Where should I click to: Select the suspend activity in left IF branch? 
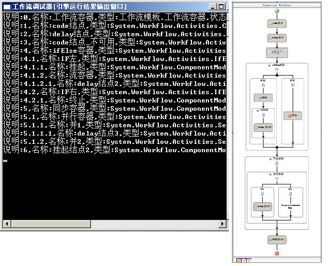[x=263, y=98]
